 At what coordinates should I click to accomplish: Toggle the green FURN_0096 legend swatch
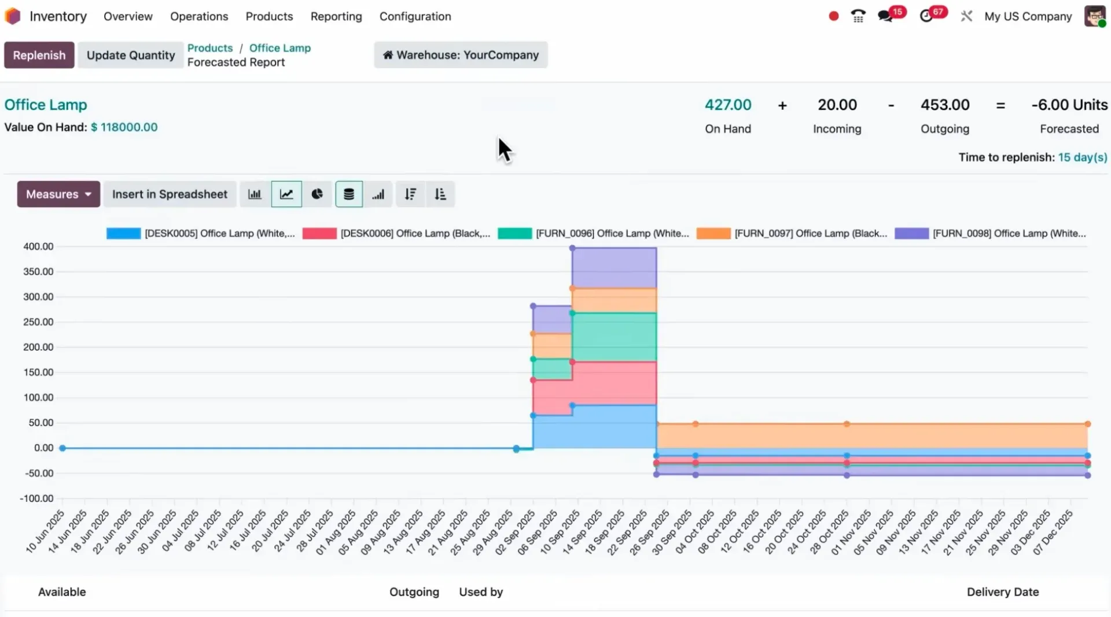coord(514,234)
